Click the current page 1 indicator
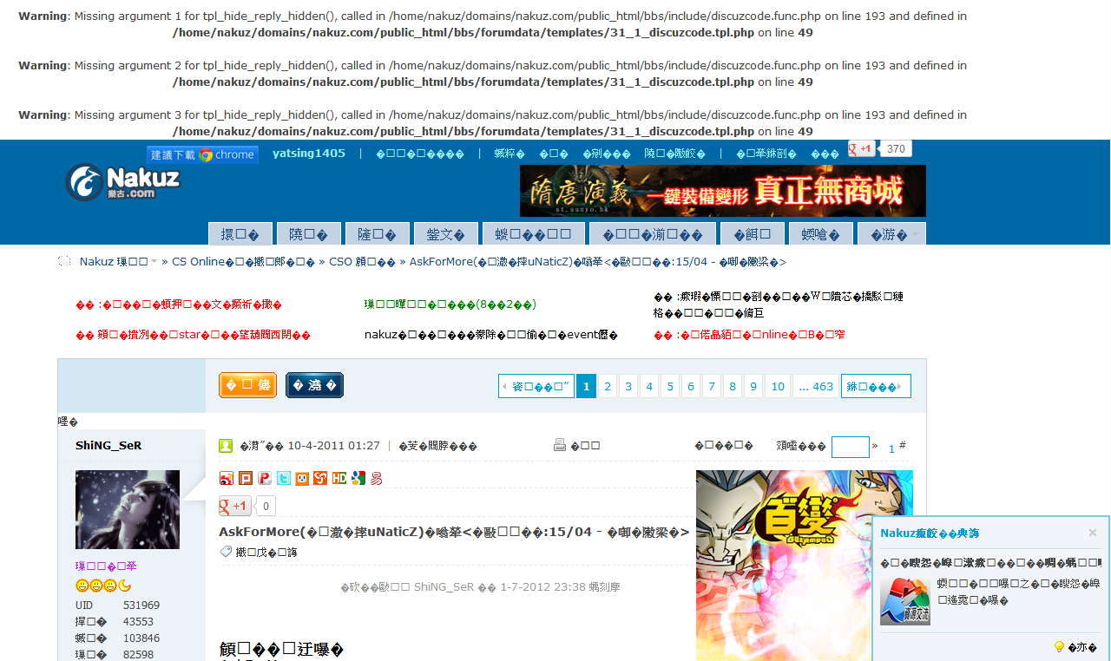This screenshot has width=1111, height=661. [587, 387]
